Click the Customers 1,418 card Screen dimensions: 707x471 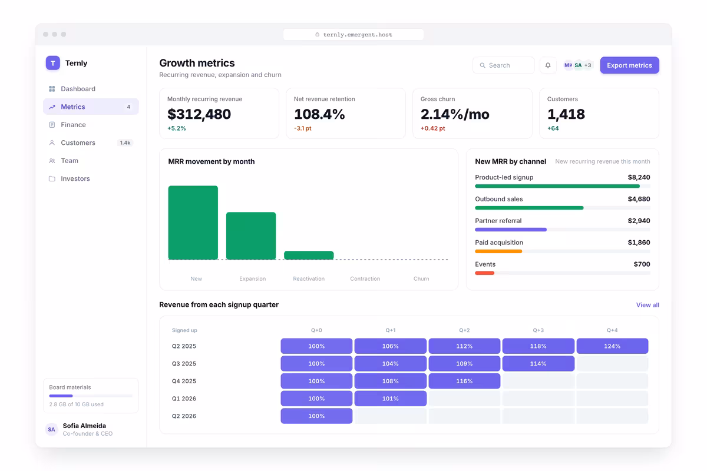599,114
